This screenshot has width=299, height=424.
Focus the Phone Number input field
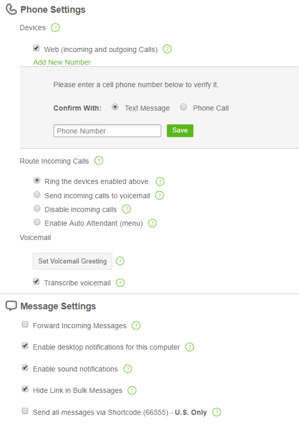pyautogui.click(x=107, y=131)
